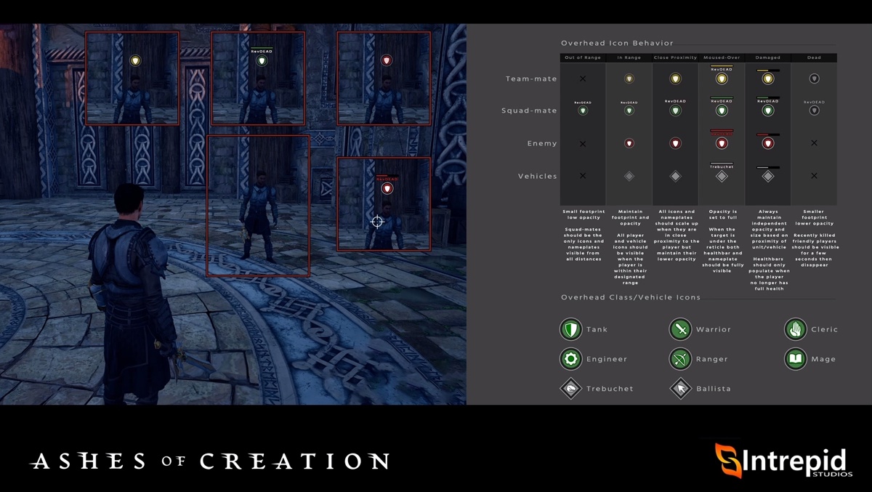This screenshot has width=872, height=492.
Task: Click the white aiming reticle in game view
Action: (377, 222)
